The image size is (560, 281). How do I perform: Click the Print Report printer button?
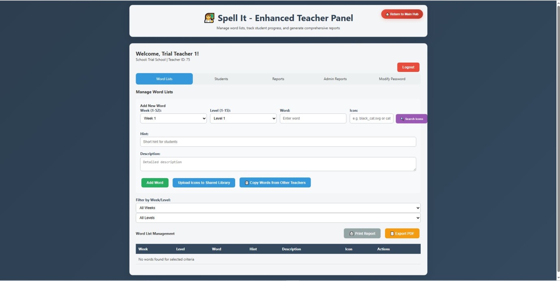pos(362,233)
